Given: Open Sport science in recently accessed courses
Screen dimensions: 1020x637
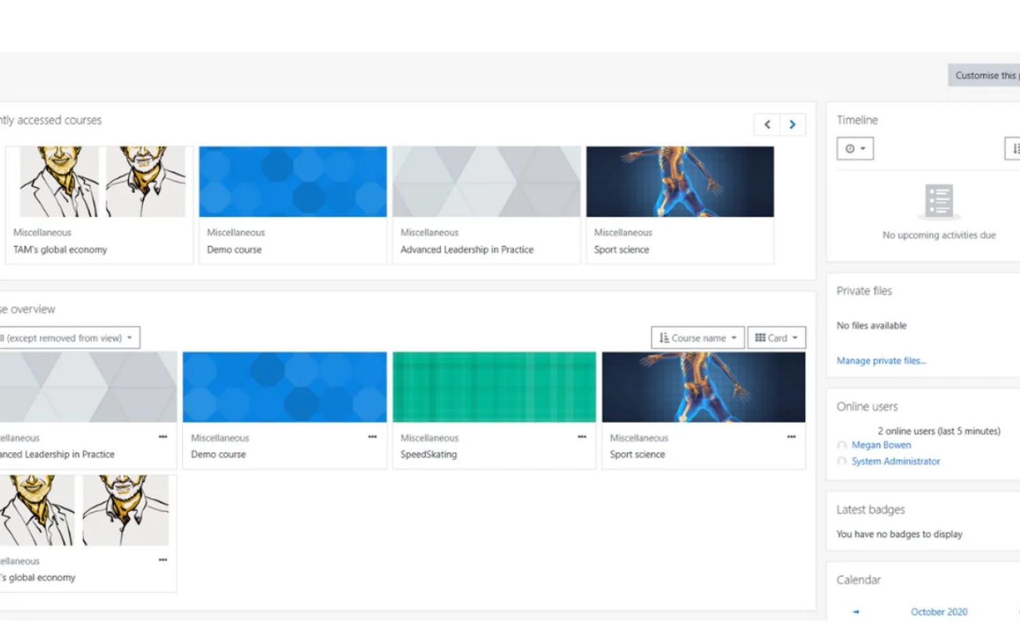Looking at the screenshot, I should click(622, 250).
